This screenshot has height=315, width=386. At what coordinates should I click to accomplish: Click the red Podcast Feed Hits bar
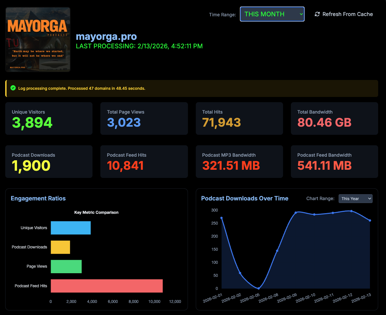tap(107, 286)
